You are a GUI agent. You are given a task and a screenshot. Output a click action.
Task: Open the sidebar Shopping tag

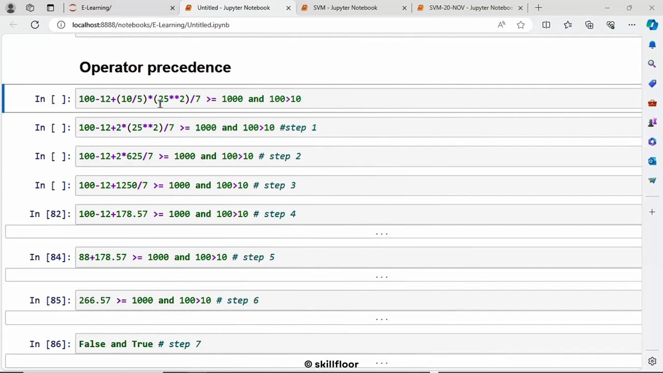(x=652, y=83)
